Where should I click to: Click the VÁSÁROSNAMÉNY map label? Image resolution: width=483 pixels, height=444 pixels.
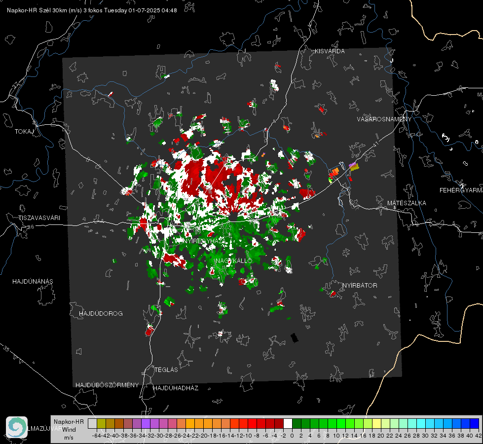(384, 119)
